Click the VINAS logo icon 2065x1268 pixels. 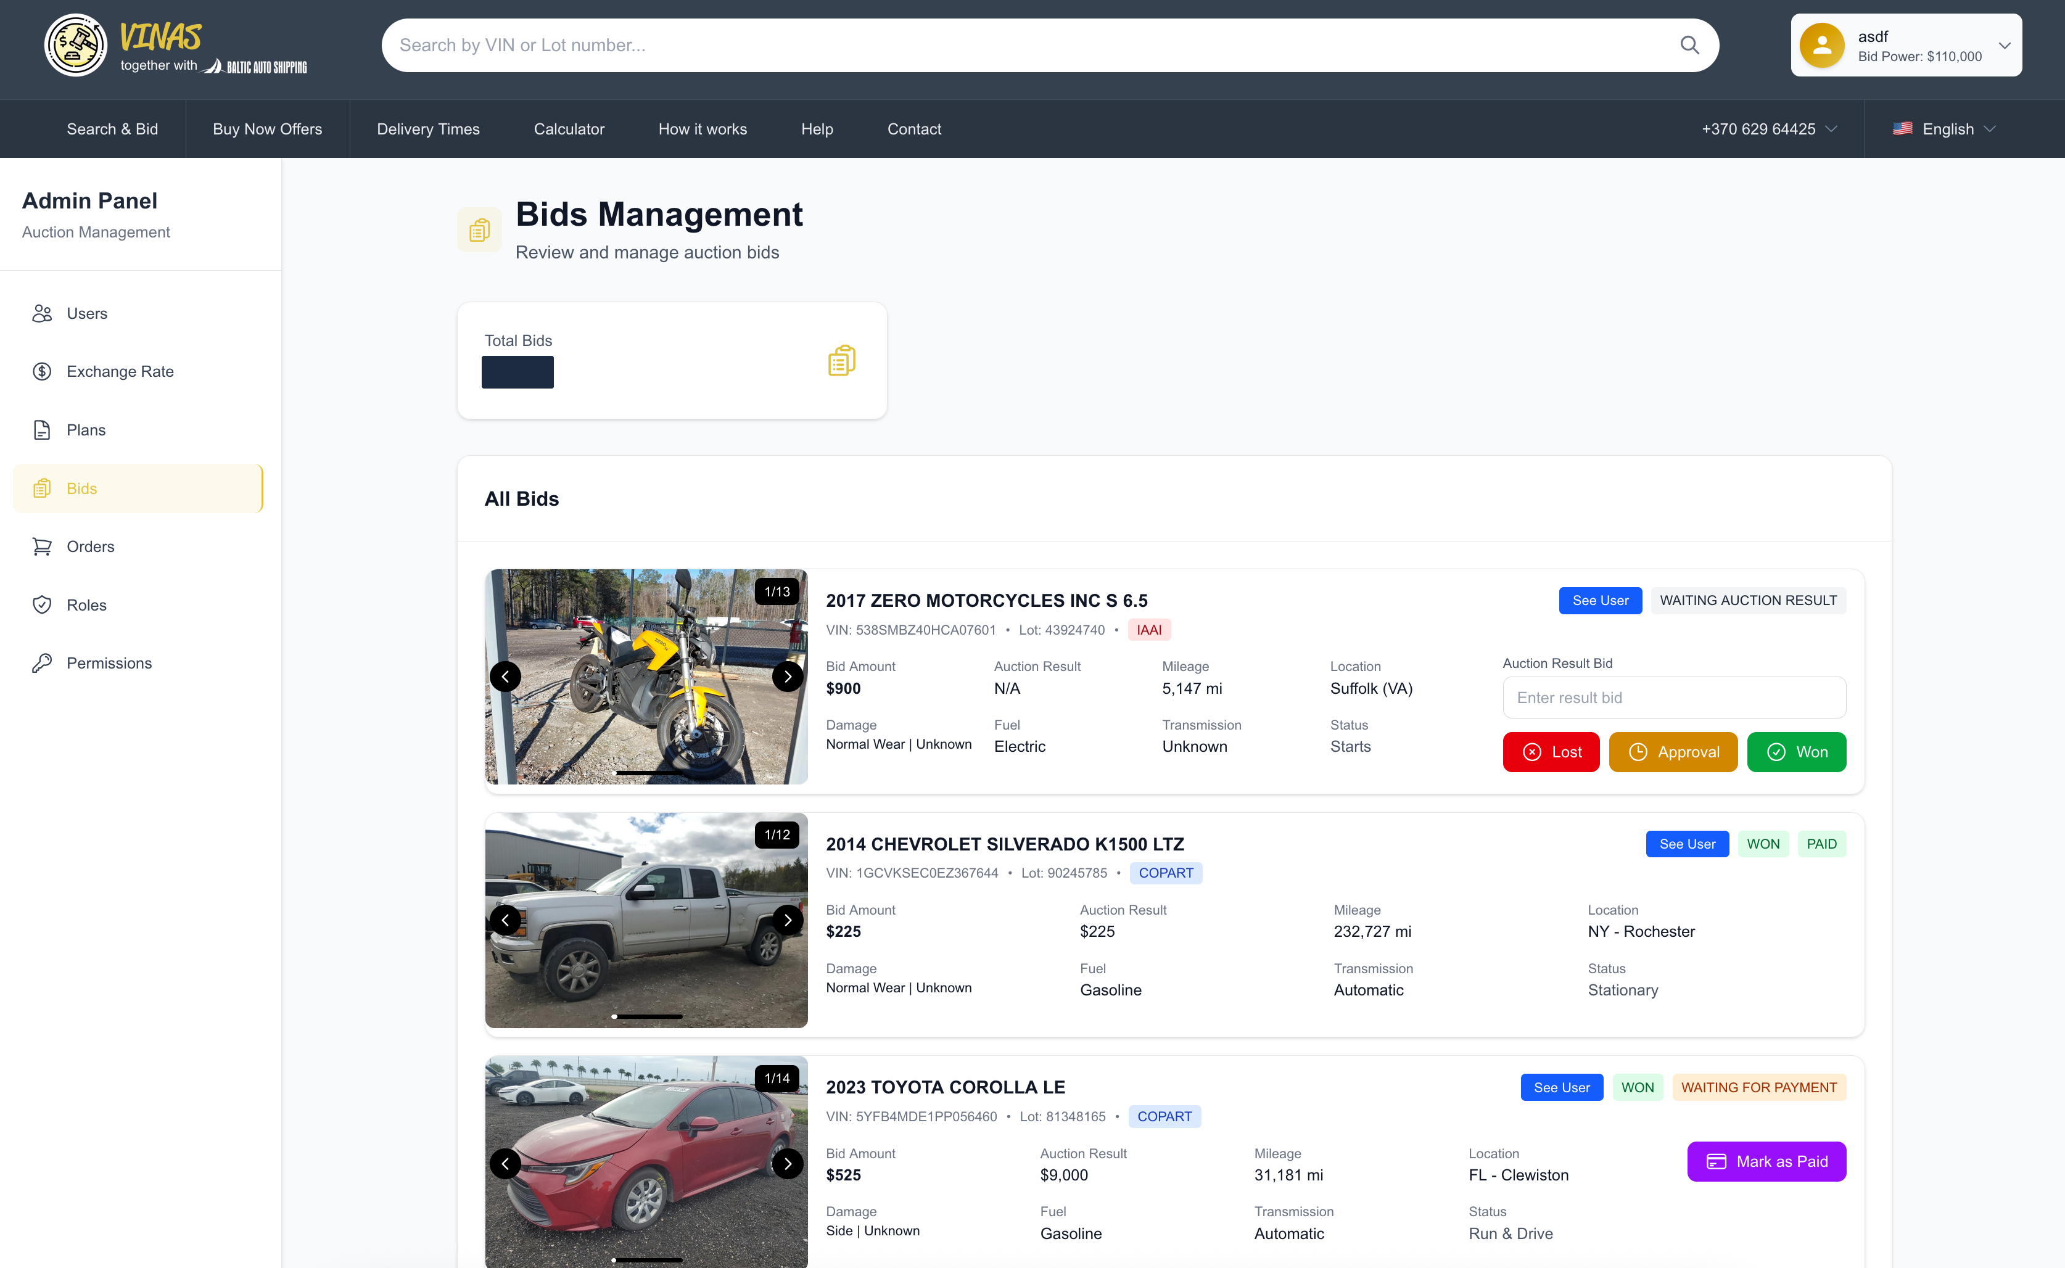(x=75, y=45)
